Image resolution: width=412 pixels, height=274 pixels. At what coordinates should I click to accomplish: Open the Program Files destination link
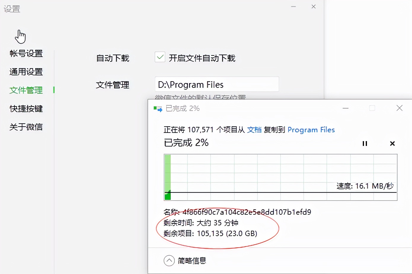coord(311,130)
